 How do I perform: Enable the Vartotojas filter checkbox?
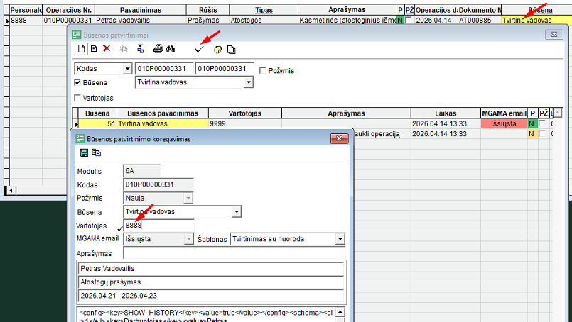click(x=78, y=98)
